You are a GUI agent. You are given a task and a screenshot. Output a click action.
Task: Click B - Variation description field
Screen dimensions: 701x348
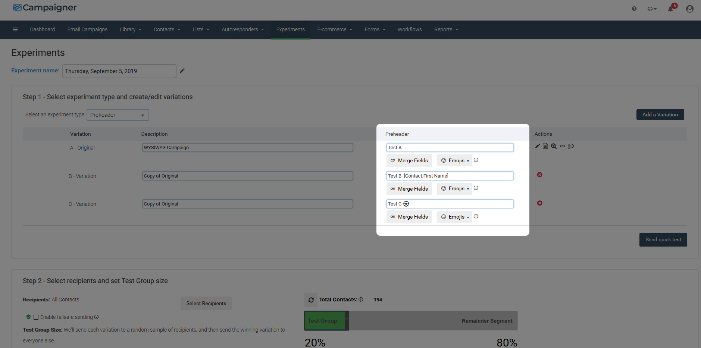pyautogui.click(x=247, y=176)
